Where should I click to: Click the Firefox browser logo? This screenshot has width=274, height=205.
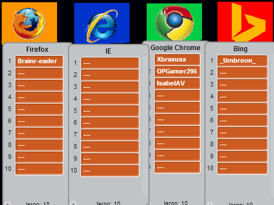[29, 23]
